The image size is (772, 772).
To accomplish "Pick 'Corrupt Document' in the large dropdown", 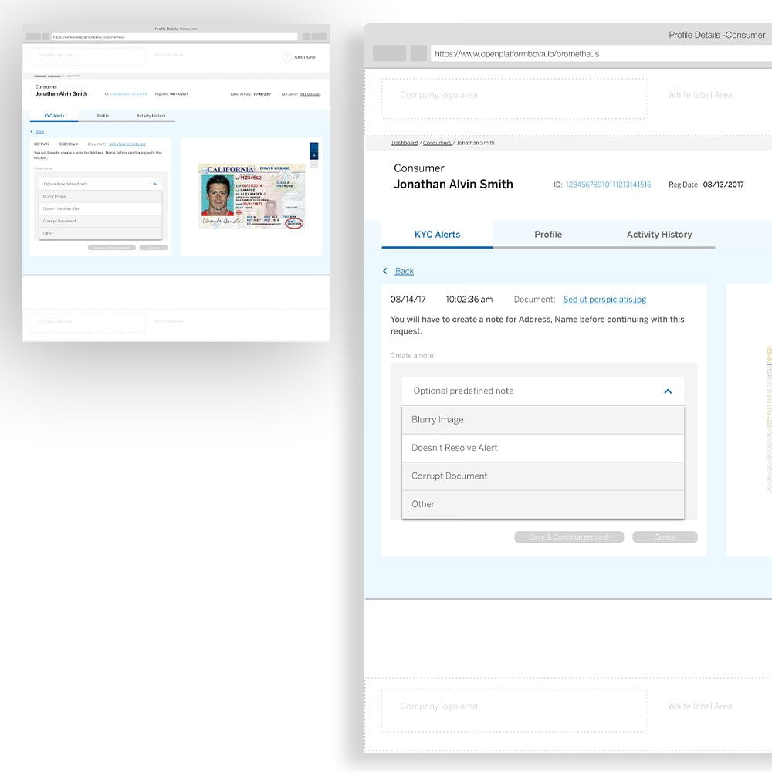I will point(542,476).
